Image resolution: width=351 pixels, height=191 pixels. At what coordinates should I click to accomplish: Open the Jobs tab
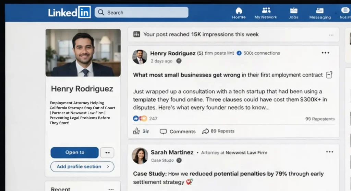pos(293,13)
